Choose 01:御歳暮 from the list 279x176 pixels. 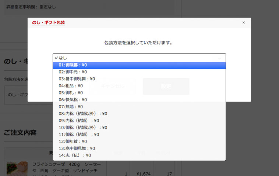pyautogui.click(x=73, y=65)
